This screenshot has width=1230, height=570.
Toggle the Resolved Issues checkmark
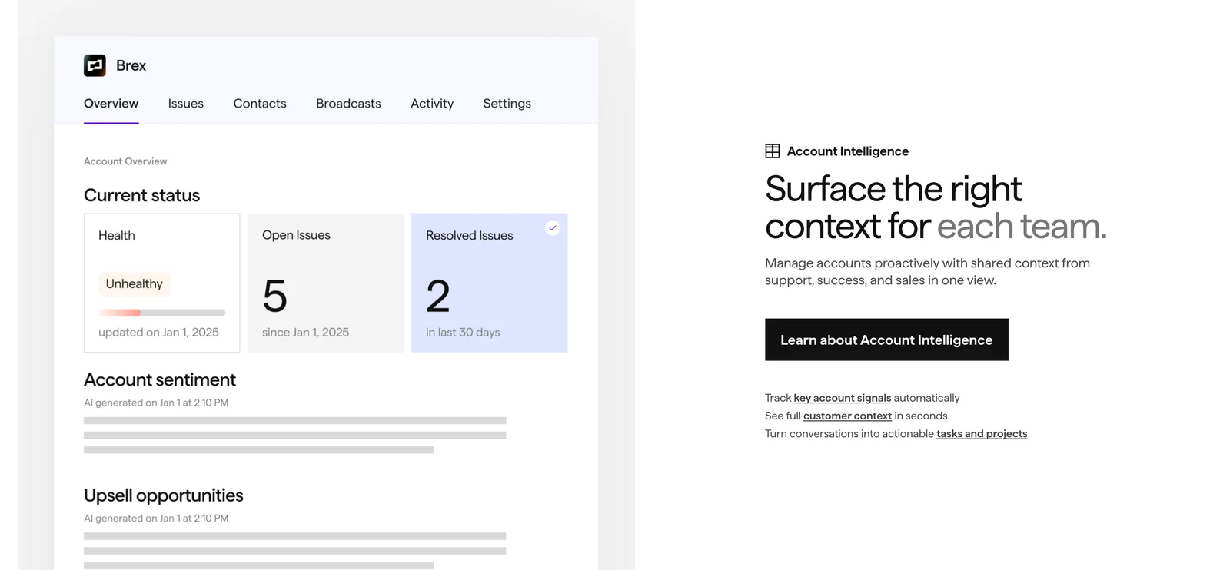pos(552,228)
